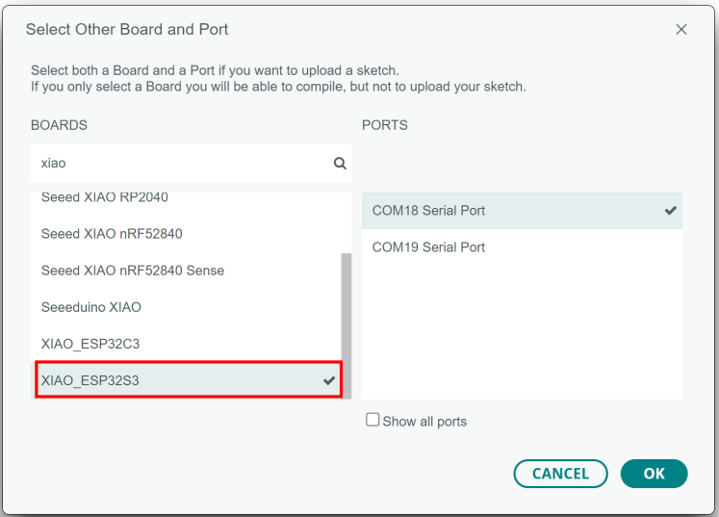The image size is (719, 517).
Task: Pick the Seeed XIAO nRF52840 Sense board
Action: point(133,271)
